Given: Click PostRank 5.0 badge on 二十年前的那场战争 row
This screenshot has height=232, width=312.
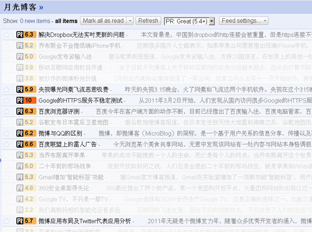Looking at the screenshot, I should coord(26,166).
